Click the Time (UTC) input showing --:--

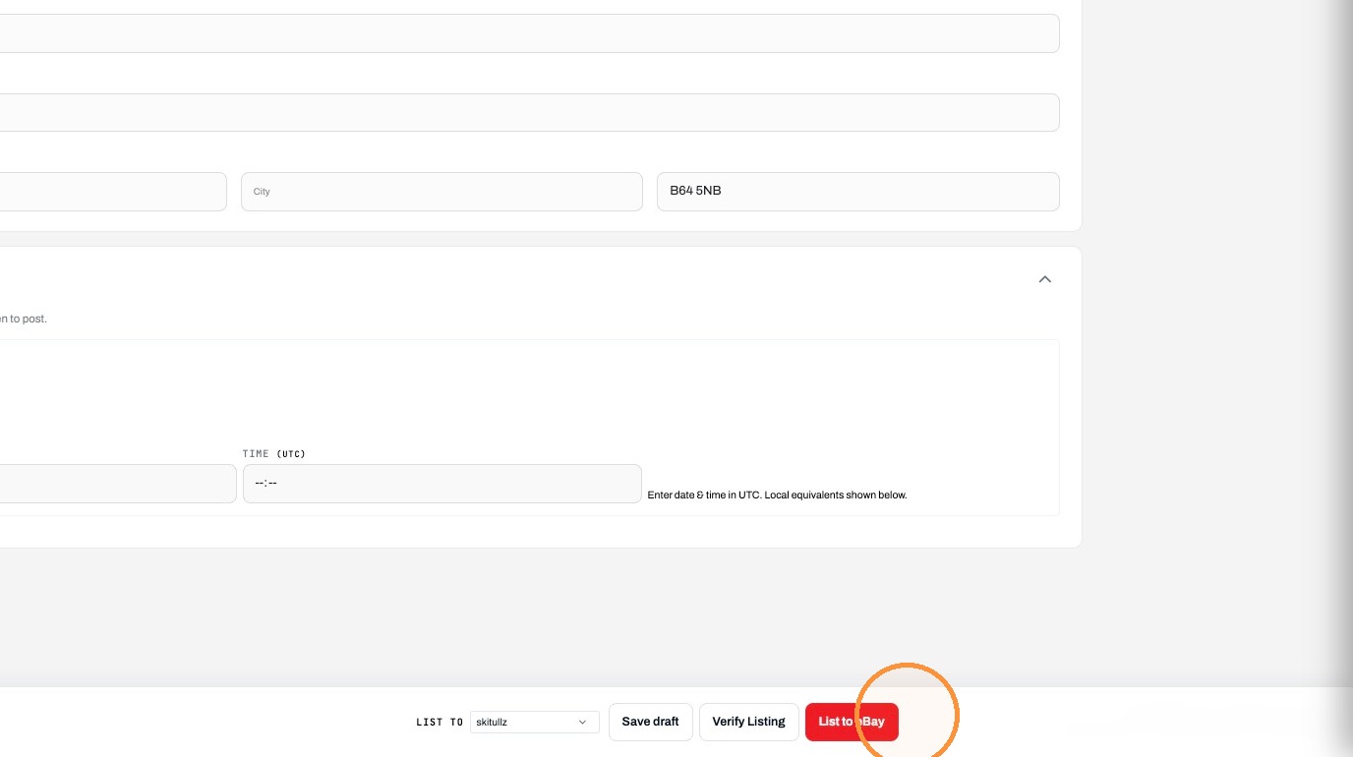coord(441,484)
